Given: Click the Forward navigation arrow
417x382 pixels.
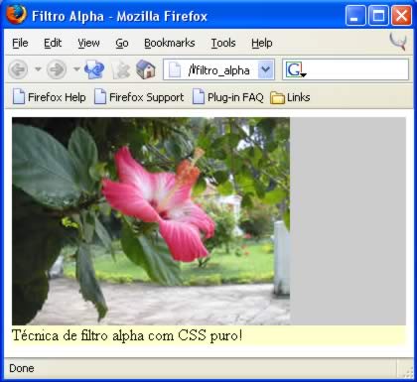Looking at the screenshot, I should pyautogui.click(x=57, y=69).
